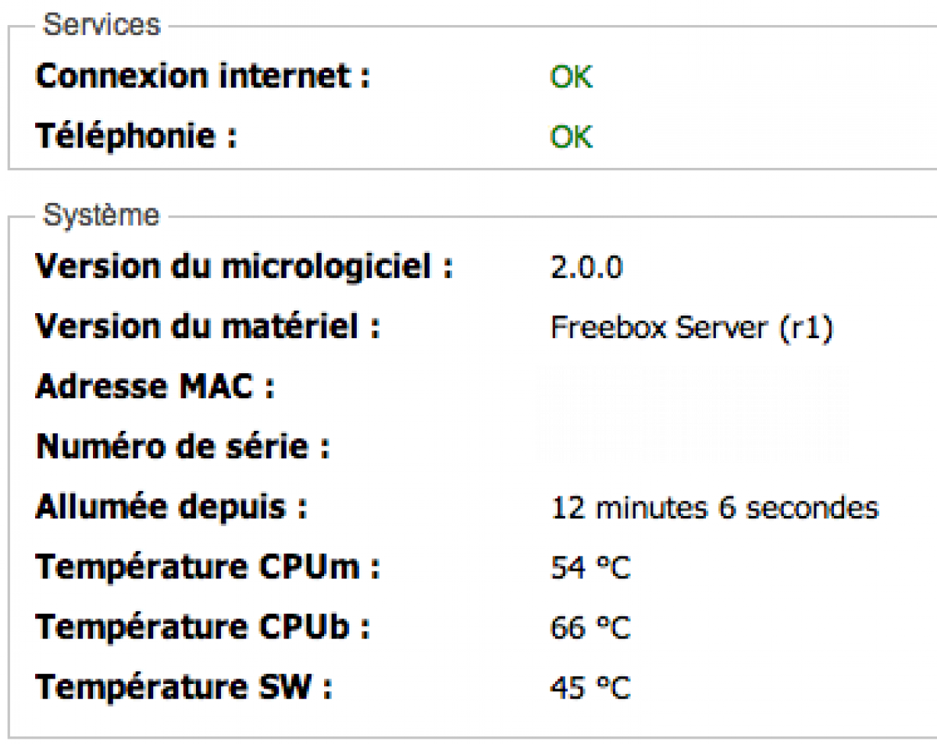Select the firmware version value 2.0.0
The width and height of the screenshot is (937, 744).
coord(586,269)
